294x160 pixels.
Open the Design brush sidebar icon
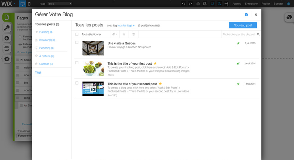(x=7, y=28)
